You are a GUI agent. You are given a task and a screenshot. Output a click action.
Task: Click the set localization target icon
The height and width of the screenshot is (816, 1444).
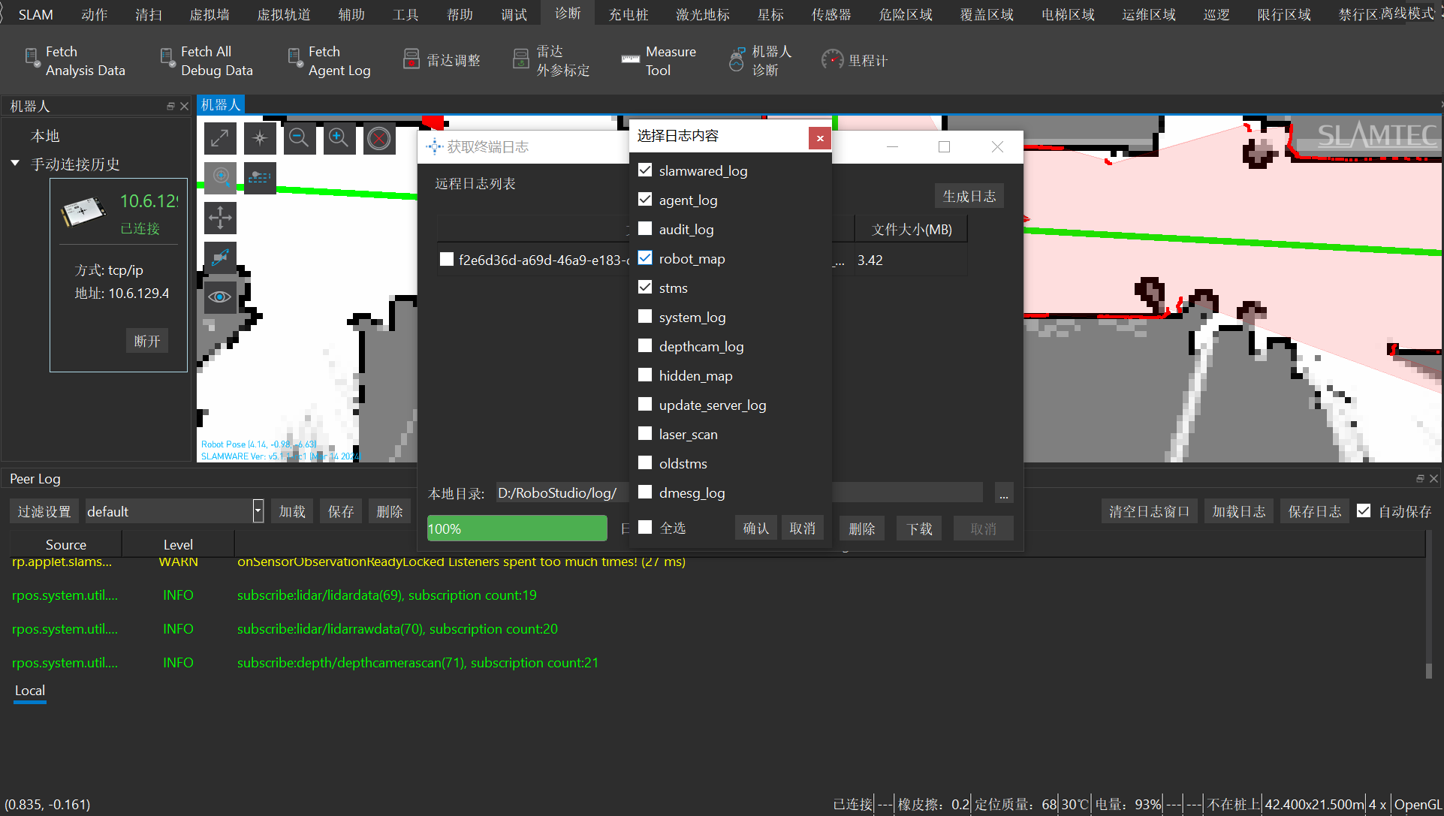pyautogui.click(x=220, y=178)
